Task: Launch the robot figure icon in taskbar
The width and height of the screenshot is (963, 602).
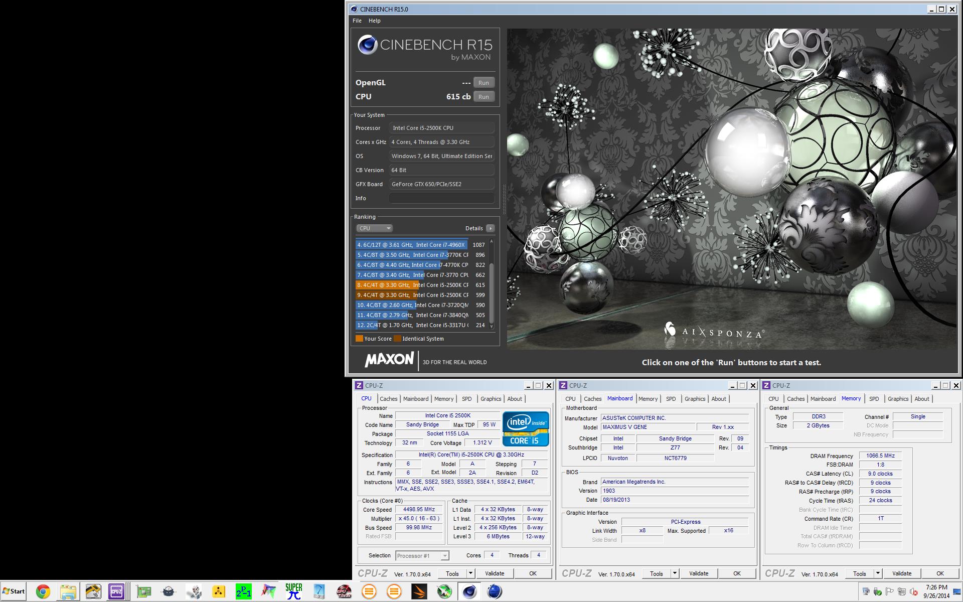Action: tap(194, 592)
